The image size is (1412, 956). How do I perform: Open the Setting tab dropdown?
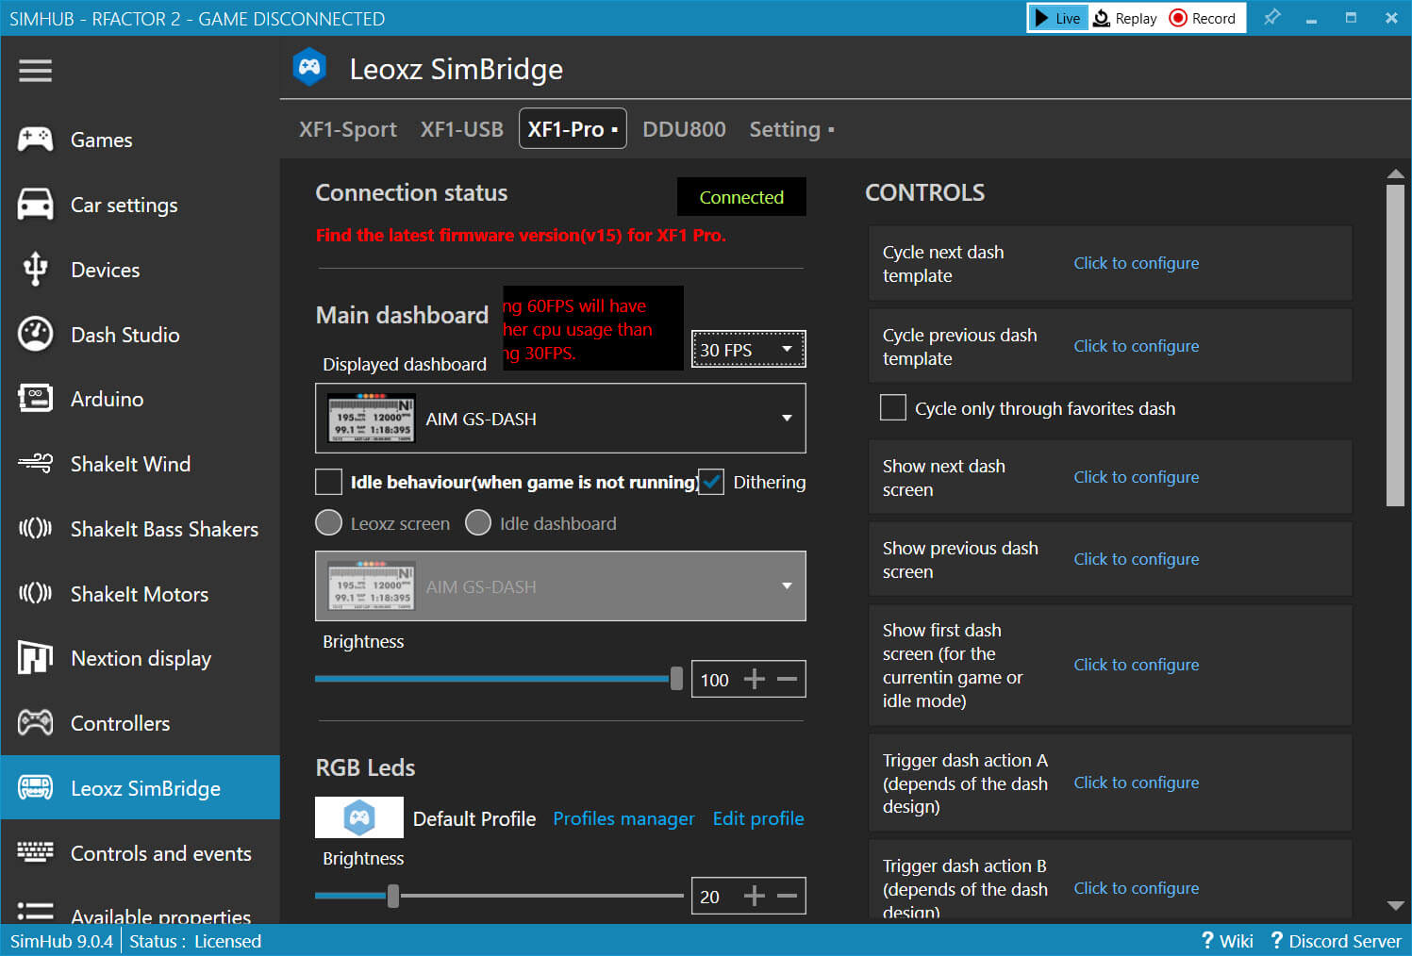791,129
